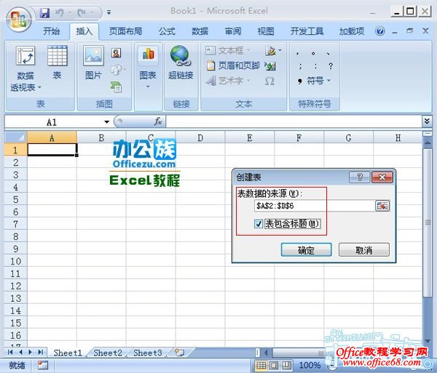
Task: Select row 5 header
Action: [x=15, y=199]
